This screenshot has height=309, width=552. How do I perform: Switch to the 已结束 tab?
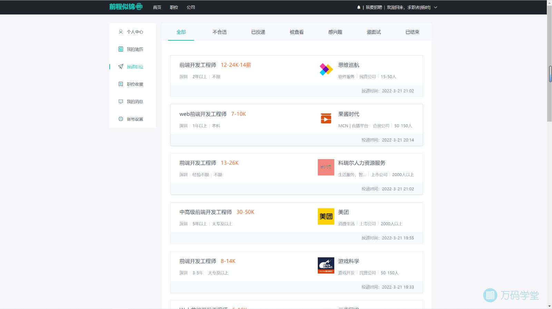pos(412,32)
